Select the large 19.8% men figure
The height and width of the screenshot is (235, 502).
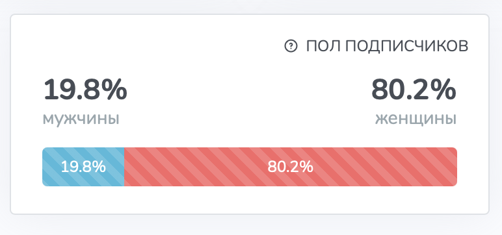(85, 90)
